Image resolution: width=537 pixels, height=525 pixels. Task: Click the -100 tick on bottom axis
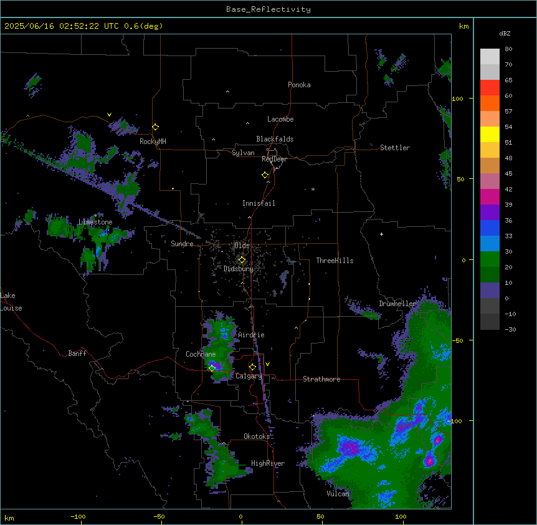[78, 516]
